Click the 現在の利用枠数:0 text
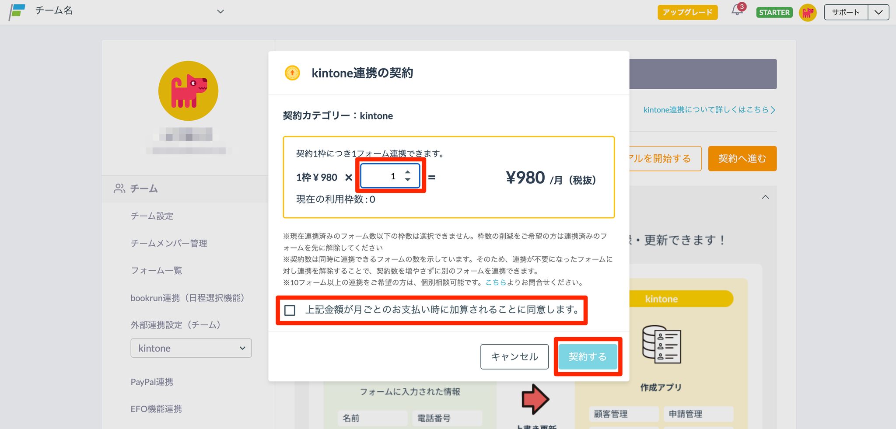The height and width of the screenshot is (429, 896). 336,199
